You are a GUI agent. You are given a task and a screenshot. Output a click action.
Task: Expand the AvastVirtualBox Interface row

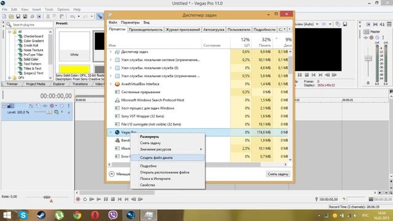tap(111, 84)
